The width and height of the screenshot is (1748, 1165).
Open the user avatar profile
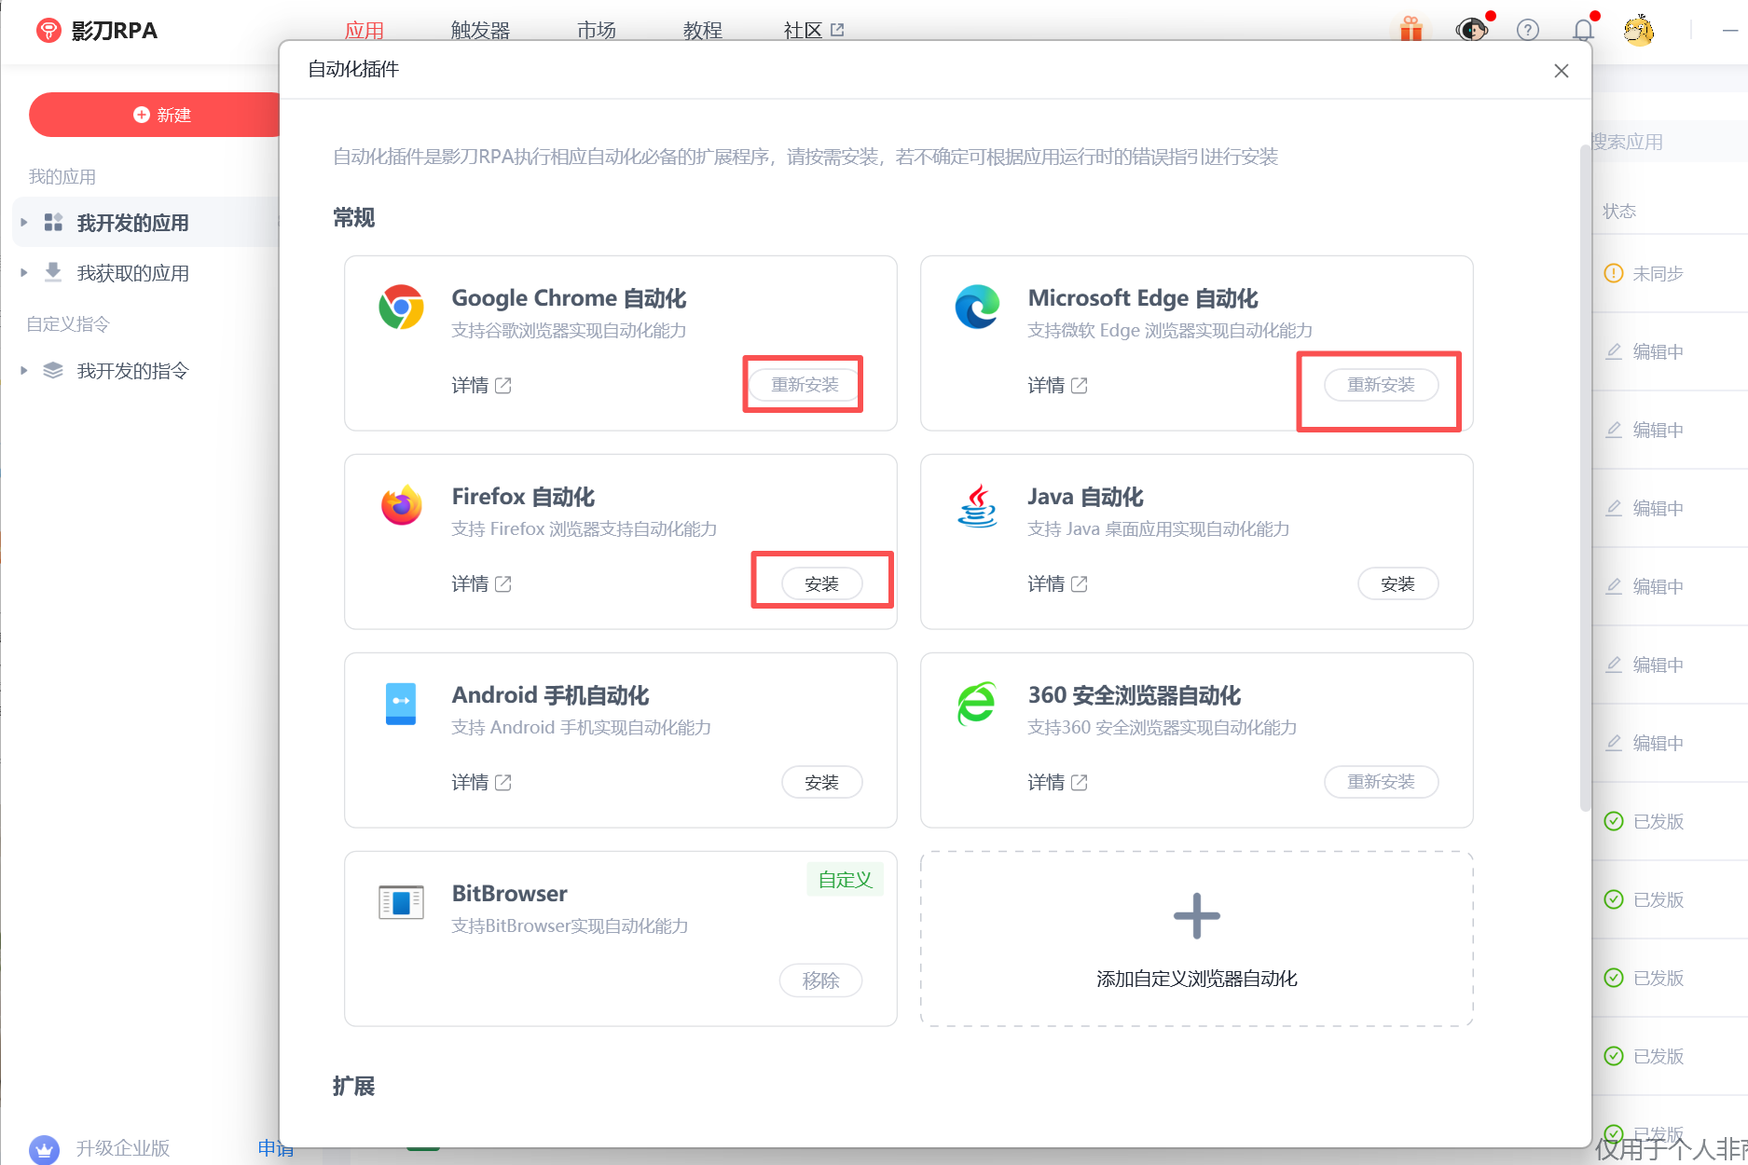(x=1638, y=30)
